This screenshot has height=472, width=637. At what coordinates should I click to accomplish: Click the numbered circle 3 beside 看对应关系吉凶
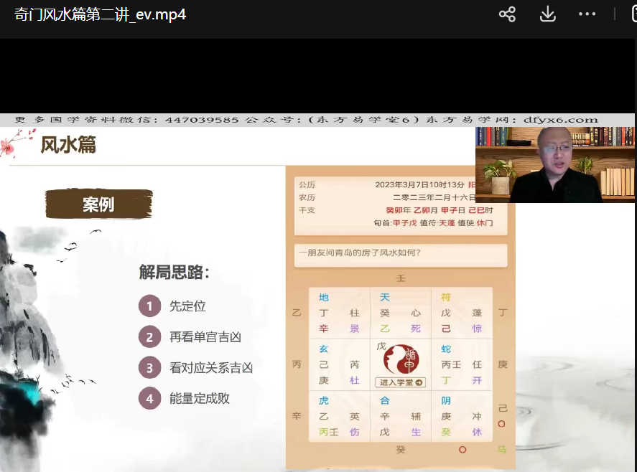(x=149, y=368)
